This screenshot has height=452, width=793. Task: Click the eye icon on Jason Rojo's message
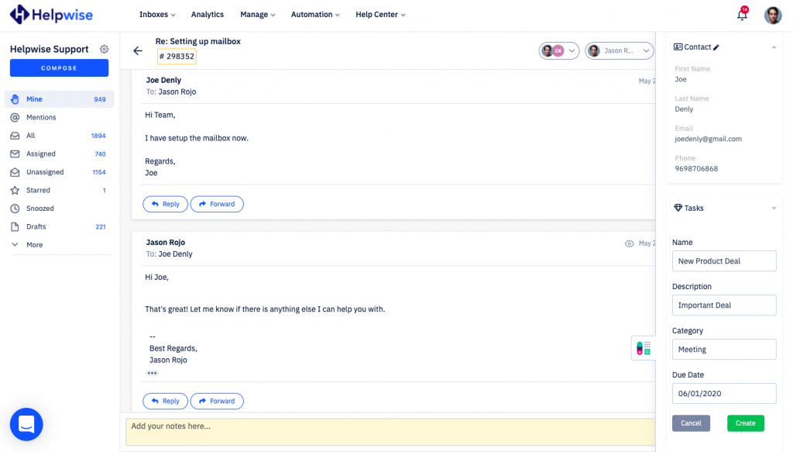pyautogui.click(x=629, y=243)
